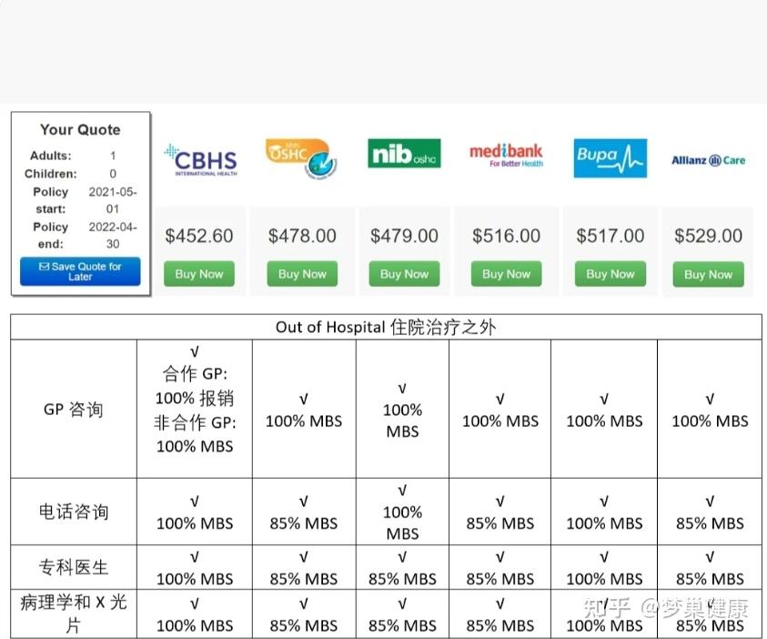Click the ahm OSHC logo
The height and width of the screenshot is (639, 767).
tap(301, 158)
